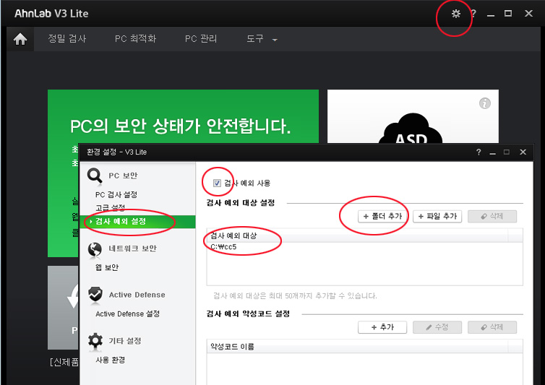Select PC 보안 magnifier icon
545x385 pixels.
95,176
